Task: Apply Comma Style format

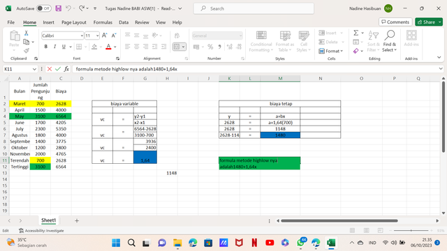Action: 219,47
